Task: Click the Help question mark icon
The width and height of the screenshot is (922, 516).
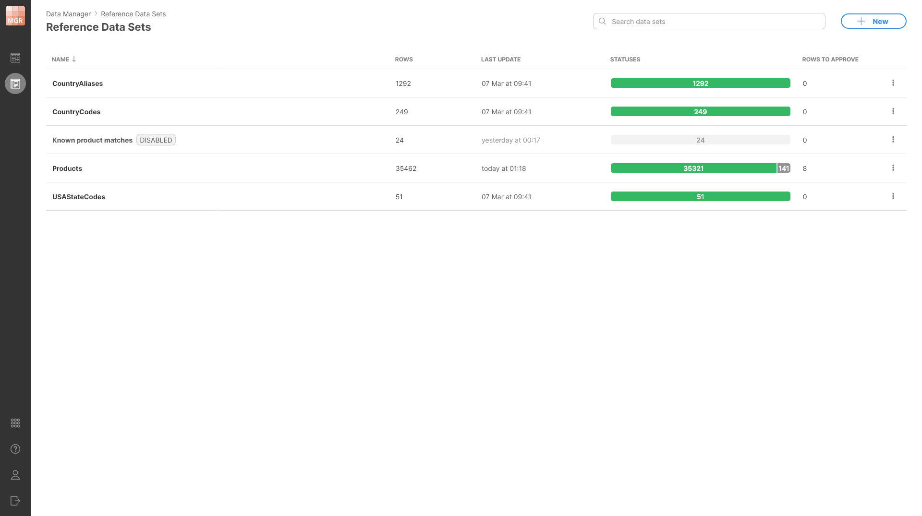Action: click(x=15, y=449)
